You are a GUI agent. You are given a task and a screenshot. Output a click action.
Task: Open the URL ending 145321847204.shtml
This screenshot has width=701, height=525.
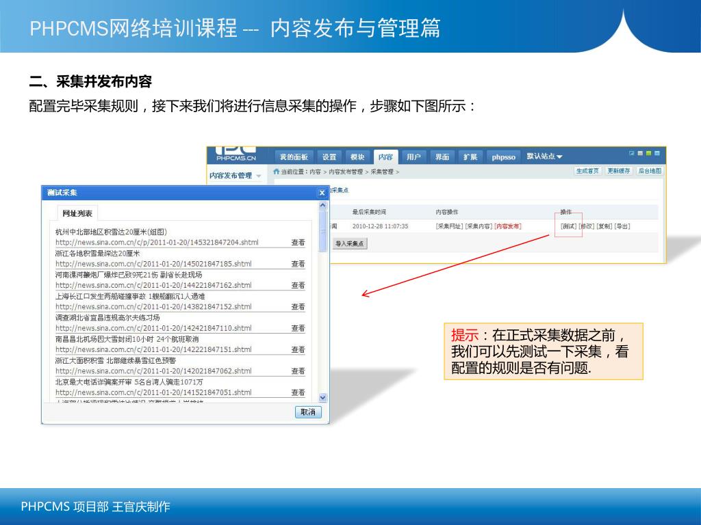pyautogui.click(x=157, y=243)
